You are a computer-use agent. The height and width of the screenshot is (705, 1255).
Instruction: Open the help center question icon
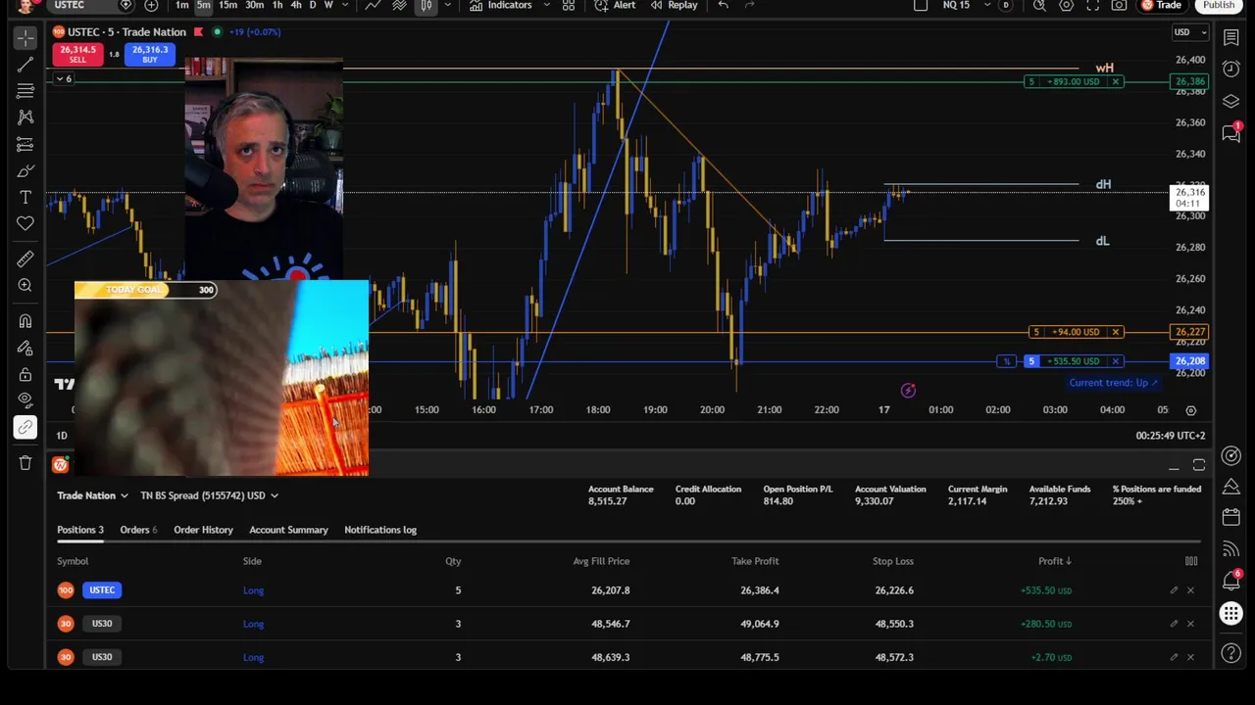pyautogui.click(x=1230, y=653)
